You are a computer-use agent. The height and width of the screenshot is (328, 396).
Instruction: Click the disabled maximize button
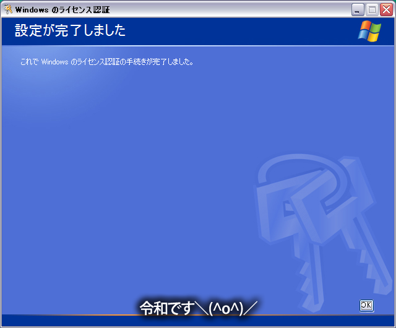click(372, 10)
